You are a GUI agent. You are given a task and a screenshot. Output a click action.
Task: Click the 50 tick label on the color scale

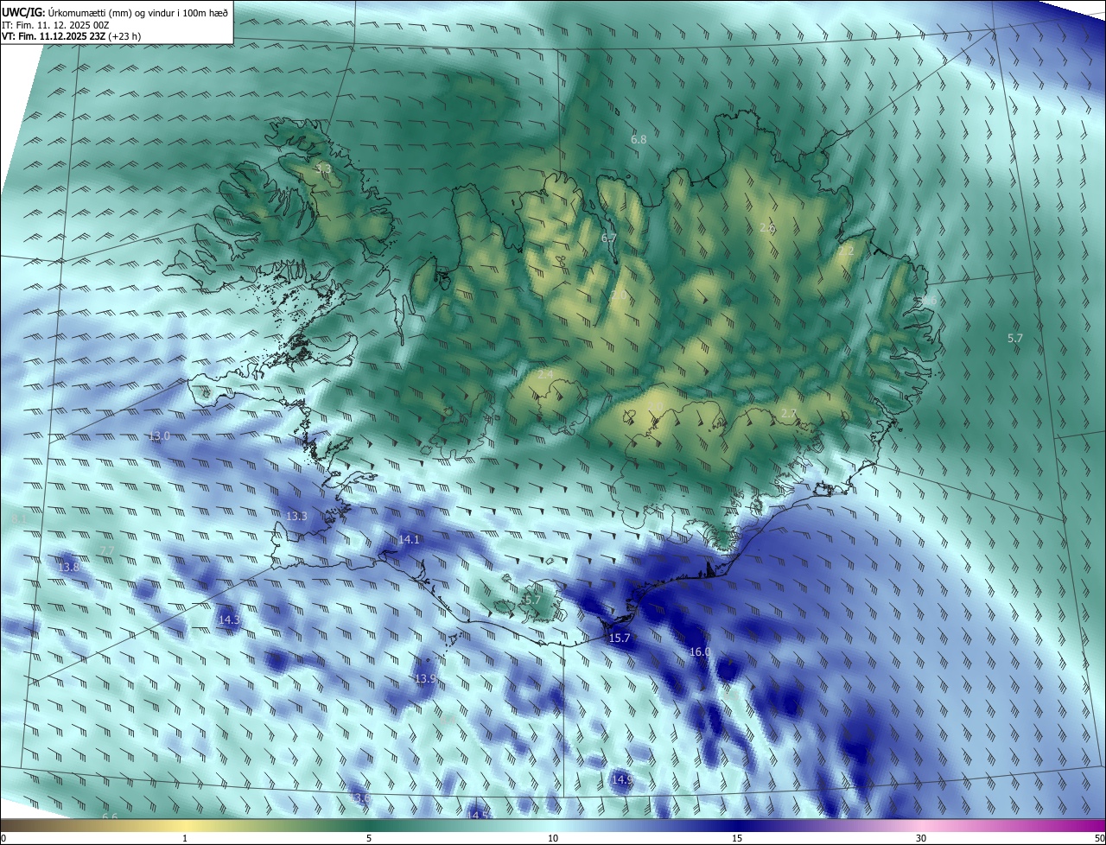click(1099, 838)
